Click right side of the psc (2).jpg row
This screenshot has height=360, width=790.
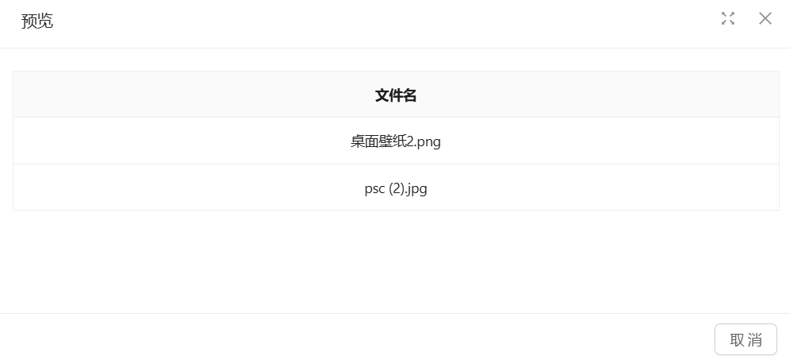point(676,188)
